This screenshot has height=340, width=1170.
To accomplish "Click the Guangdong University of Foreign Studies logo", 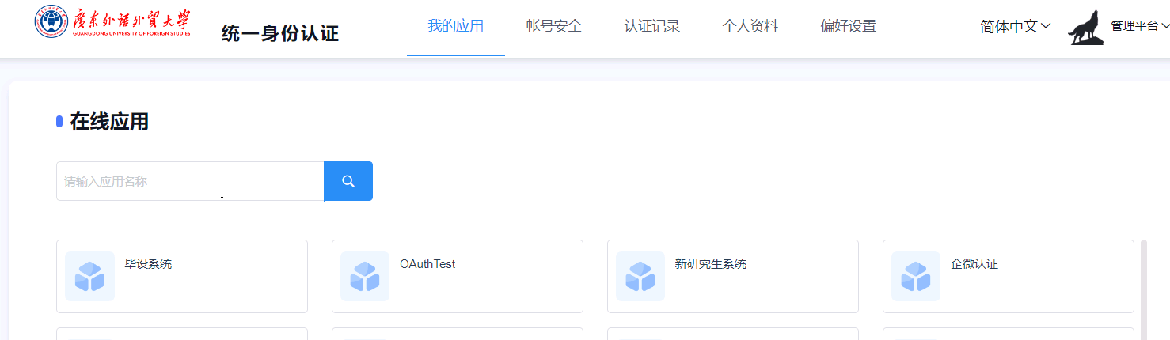I will pyautogui.click(x=112, y=23).
